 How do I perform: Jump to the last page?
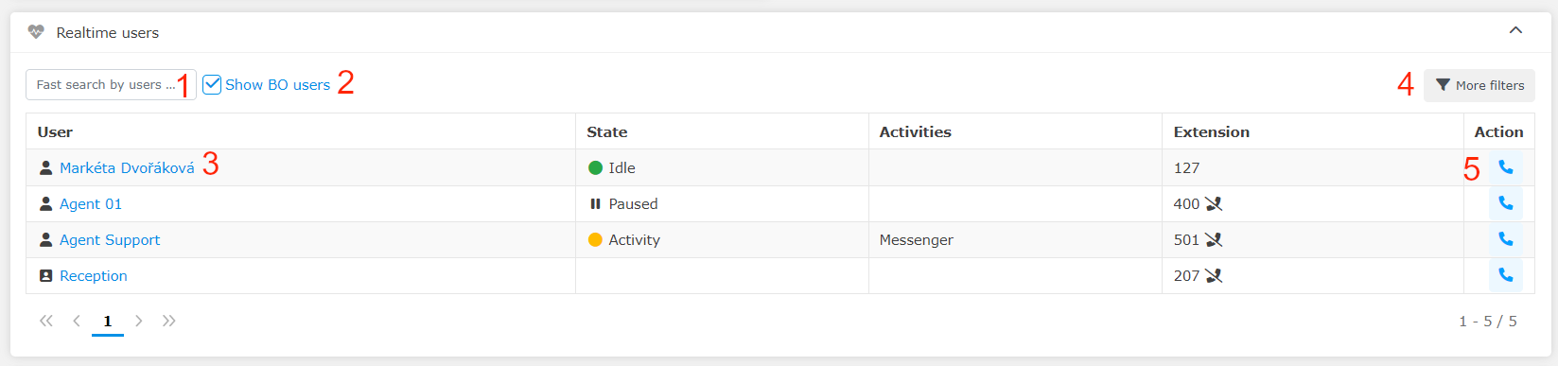pyautogui.click(x=168, y=321)
